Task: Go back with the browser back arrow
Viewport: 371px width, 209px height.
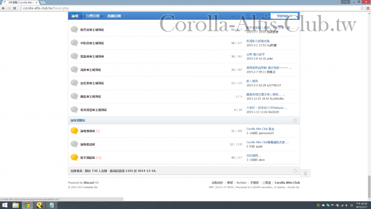Action: coord(3,8)
